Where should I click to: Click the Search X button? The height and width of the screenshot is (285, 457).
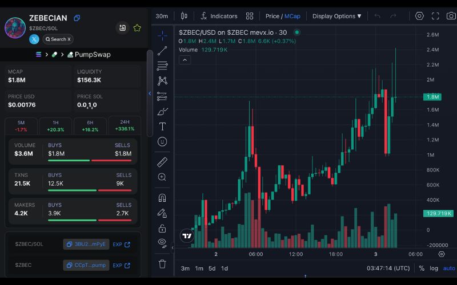coord(58,39)
